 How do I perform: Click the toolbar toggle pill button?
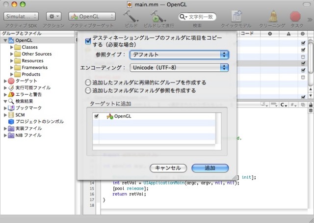306,4
